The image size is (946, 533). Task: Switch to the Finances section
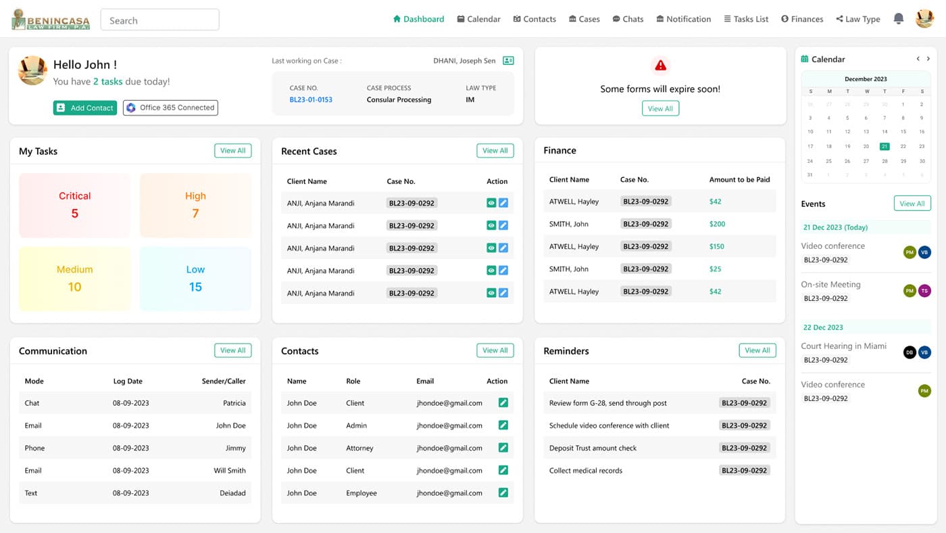802,18
